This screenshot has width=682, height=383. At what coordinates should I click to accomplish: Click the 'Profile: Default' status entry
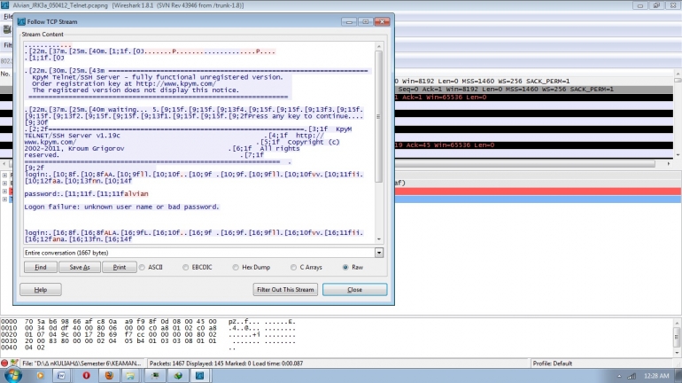pos(553,363)
